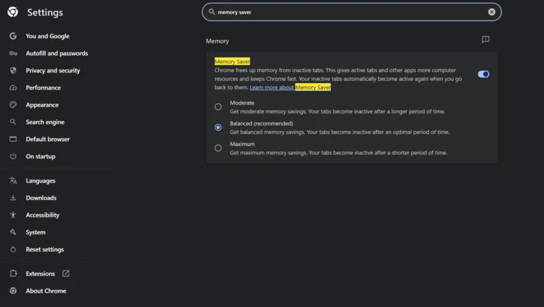The height and width of the screenshot is (307, 544).
Task: Open On startup settings
Action: point(40,156)
